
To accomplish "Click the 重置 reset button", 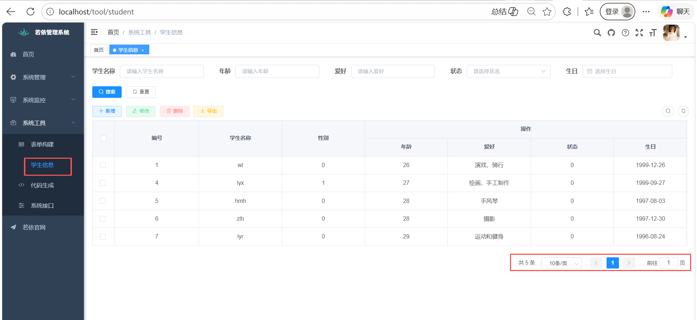I will (x=141, y=92).
